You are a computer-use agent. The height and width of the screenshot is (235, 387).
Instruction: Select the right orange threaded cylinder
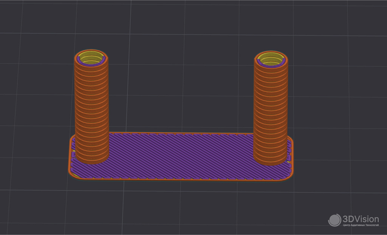tap(270, 109)
